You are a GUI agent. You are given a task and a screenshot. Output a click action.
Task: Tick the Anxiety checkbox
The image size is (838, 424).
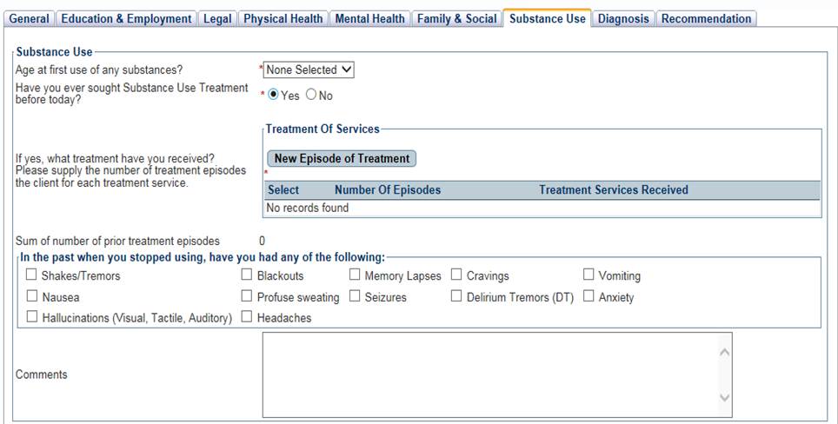(589, 296)
